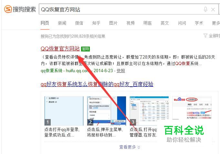
Task: Click the green 官网 badge
Action: click(85, 49)
